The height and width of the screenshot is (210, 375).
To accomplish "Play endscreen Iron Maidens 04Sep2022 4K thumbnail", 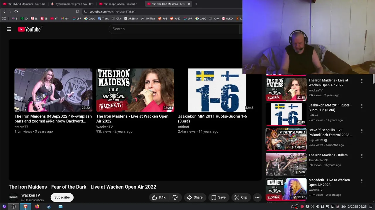I will 53,90.
